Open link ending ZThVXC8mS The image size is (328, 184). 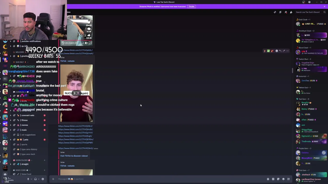point(76,148)
